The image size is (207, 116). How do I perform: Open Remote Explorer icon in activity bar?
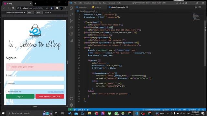click(x=71, y=40)
